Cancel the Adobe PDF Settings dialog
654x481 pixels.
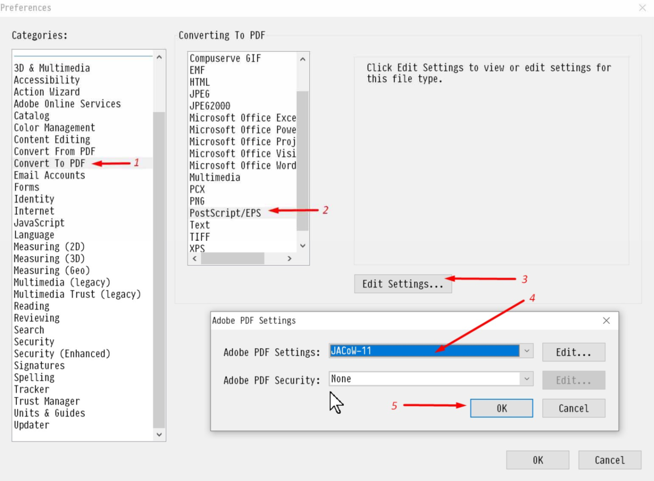[573, 408]
